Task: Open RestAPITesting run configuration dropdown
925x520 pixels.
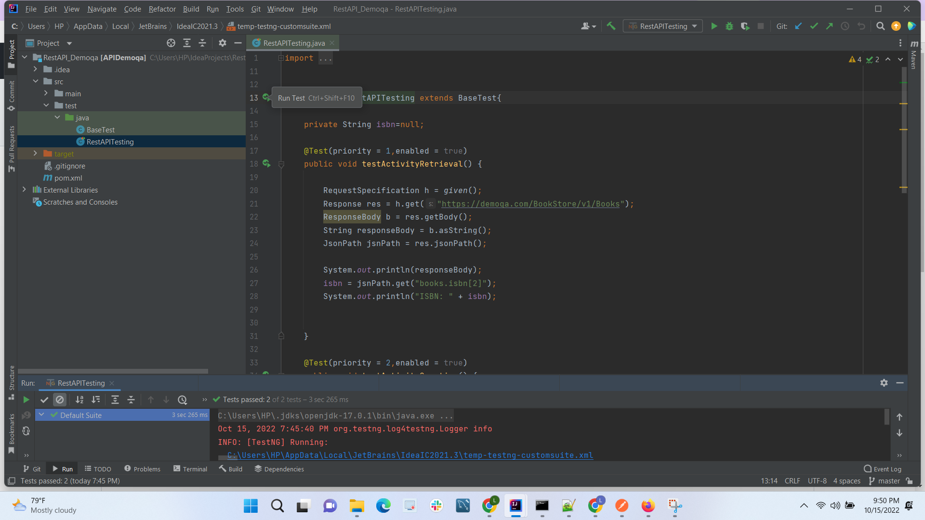Action: tap(662, 26)
